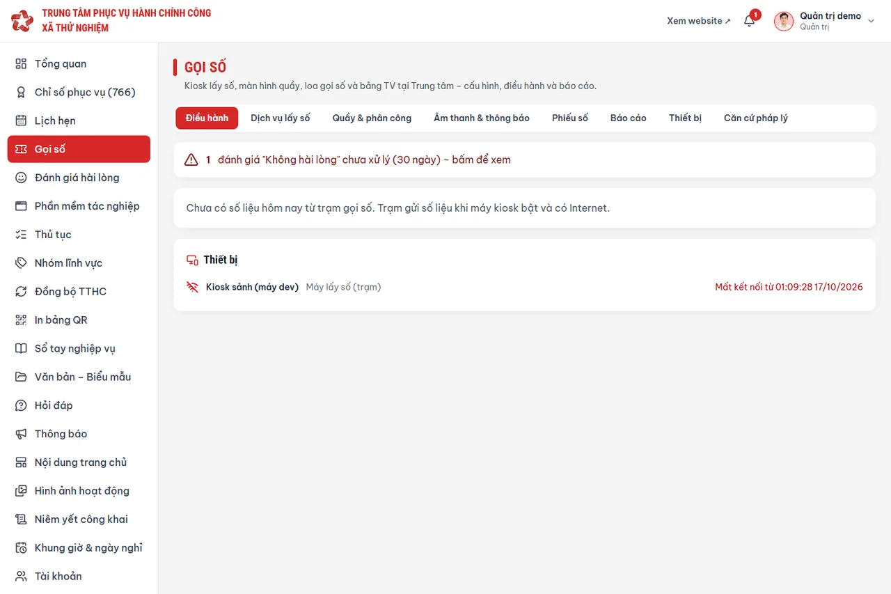Click the Nội dung trang chủ layout icon
The image size is (891, 594).
(x=21, y=462)
